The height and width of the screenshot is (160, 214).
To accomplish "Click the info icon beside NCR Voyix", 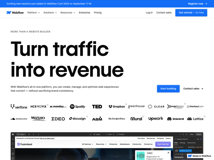I will pos(48,105).
